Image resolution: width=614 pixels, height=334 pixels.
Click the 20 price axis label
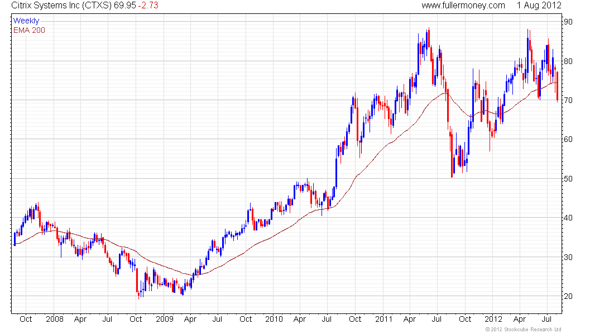[568, 296]
